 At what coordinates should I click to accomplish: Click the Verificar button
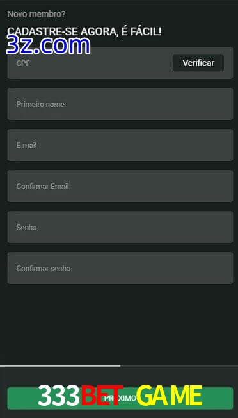click(198, 63)
